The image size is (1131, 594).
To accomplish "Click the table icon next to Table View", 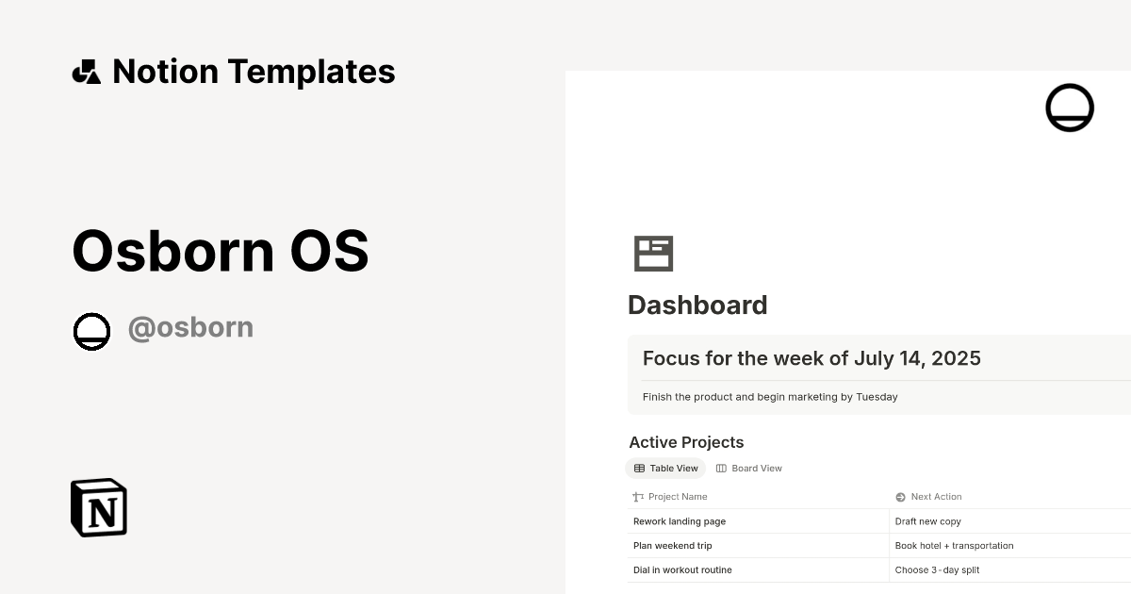I will click(638, 468).
